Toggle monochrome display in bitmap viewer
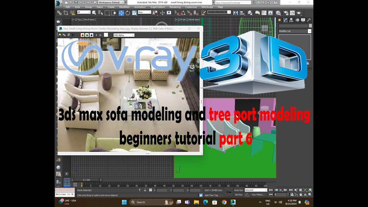This screenshot has height=207, width=368. 100,35
